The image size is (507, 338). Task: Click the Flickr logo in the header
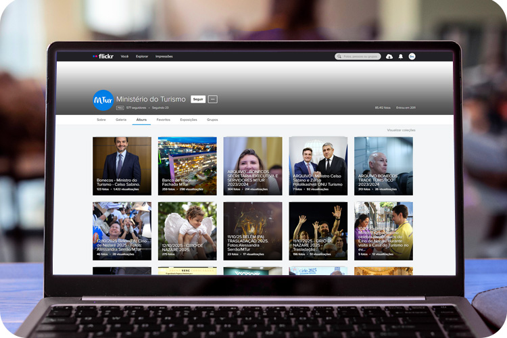104,57
